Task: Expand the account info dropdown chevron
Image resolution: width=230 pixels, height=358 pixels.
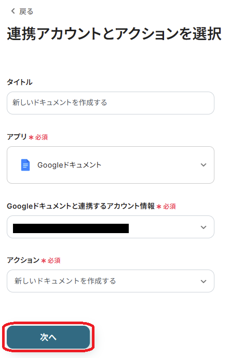Action: pos(204,227)
